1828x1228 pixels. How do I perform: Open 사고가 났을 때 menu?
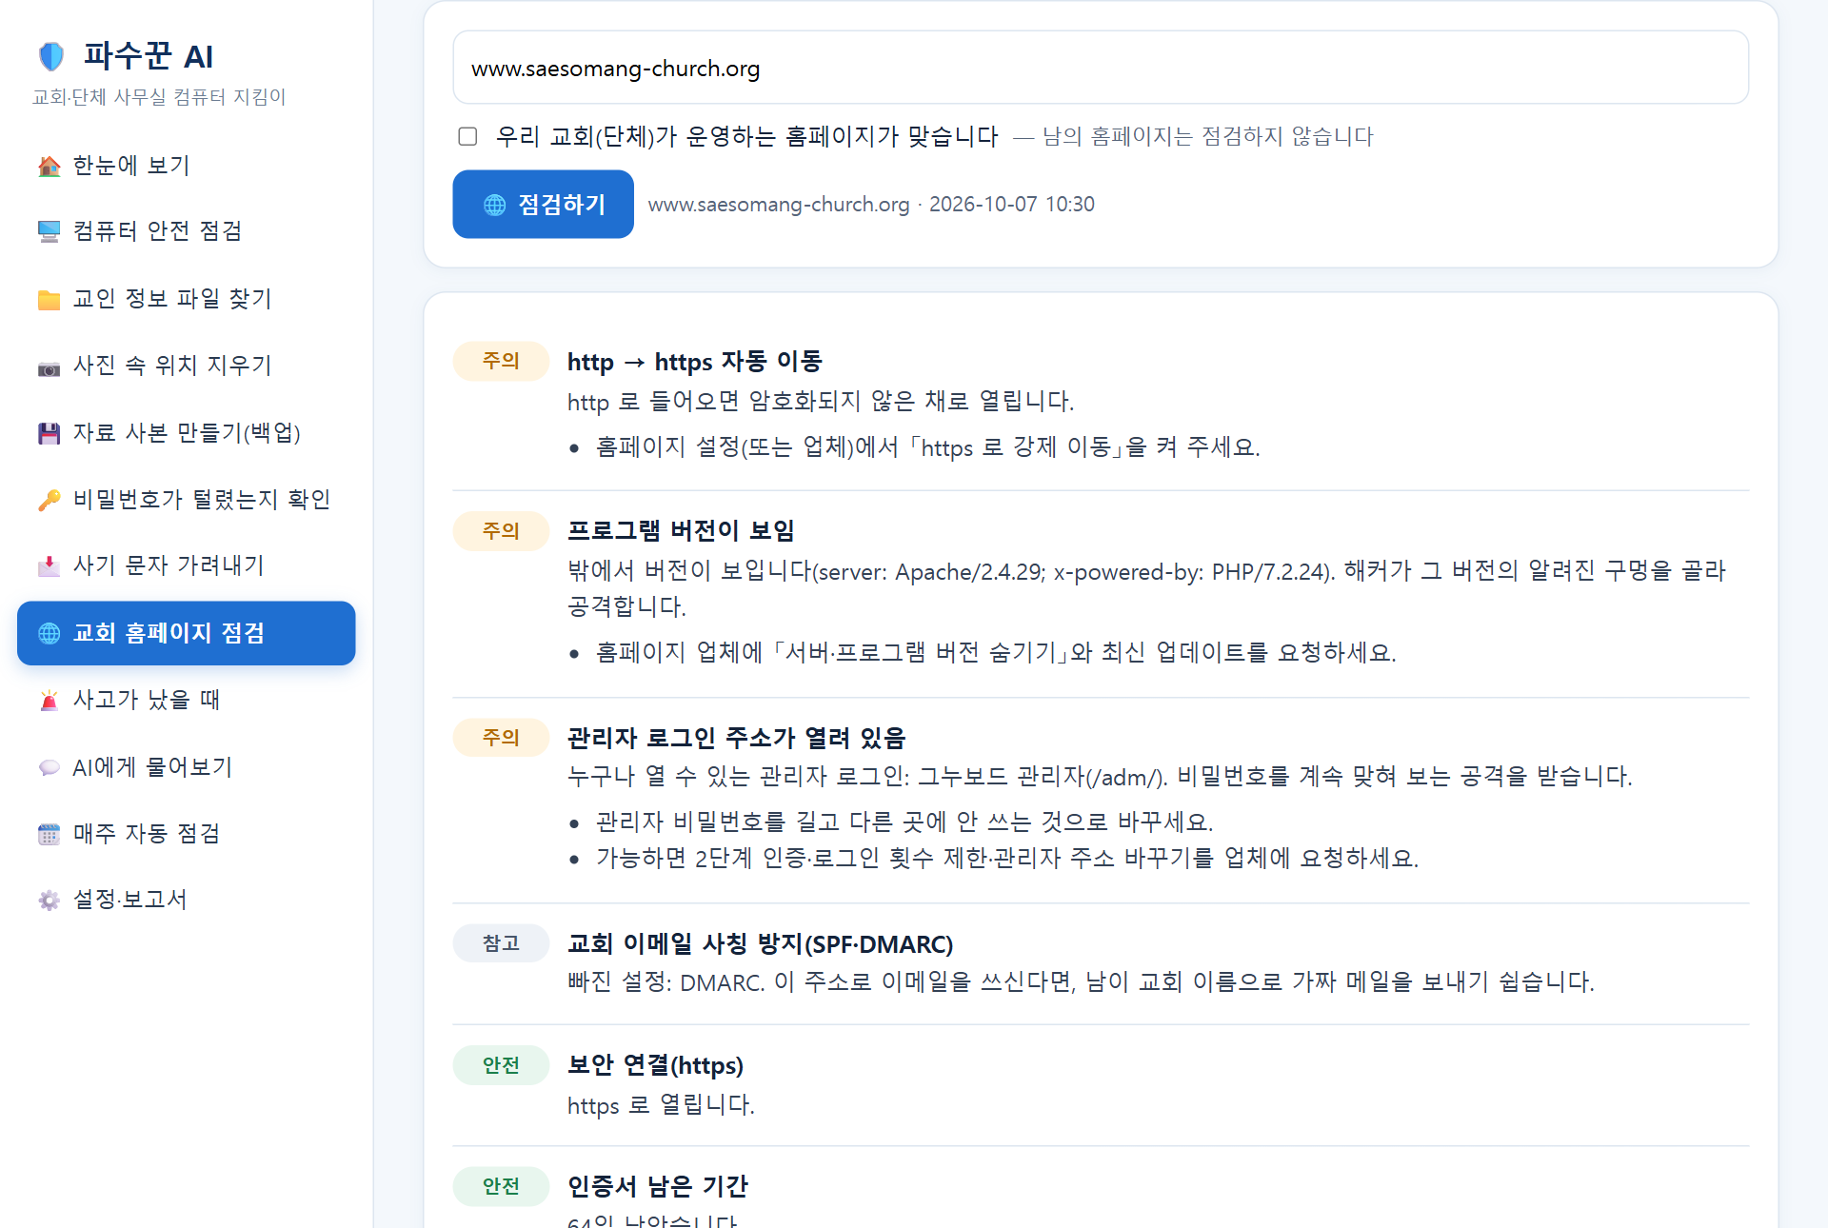coord(187,700)
